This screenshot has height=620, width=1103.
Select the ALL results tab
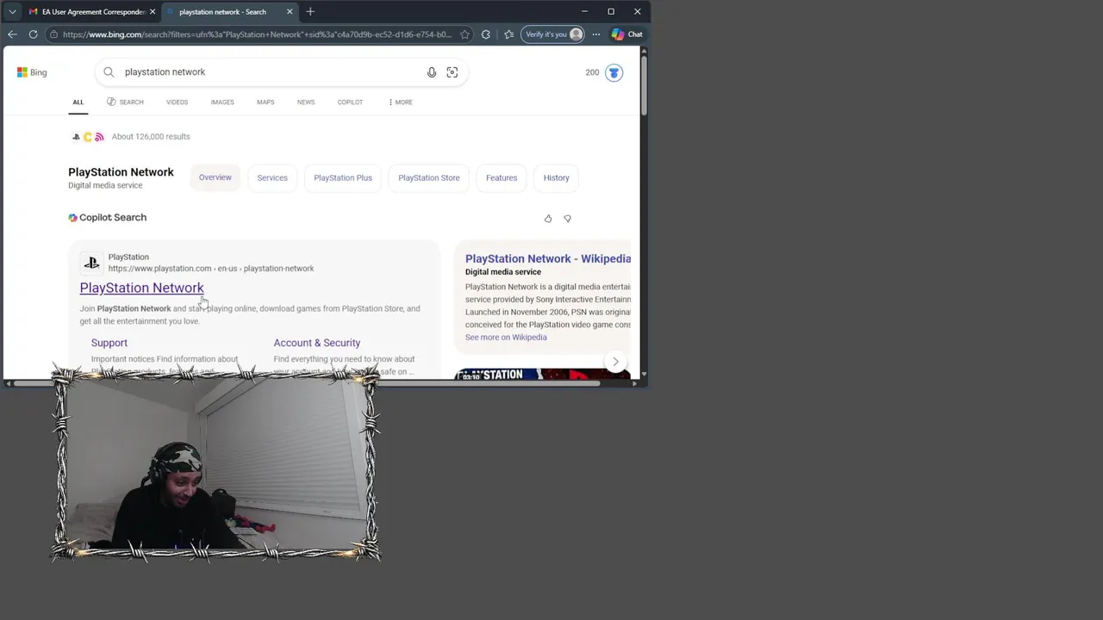coord(78,102)
